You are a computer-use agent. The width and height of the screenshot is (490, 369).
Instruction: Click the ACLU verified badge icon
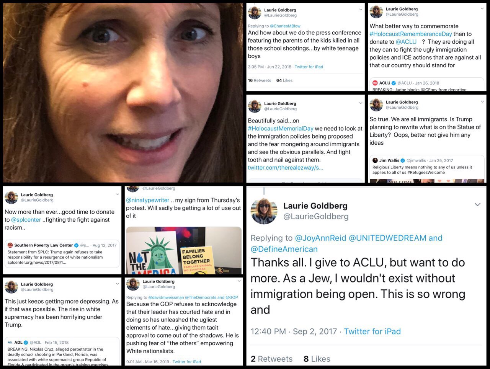coord(394,83)
